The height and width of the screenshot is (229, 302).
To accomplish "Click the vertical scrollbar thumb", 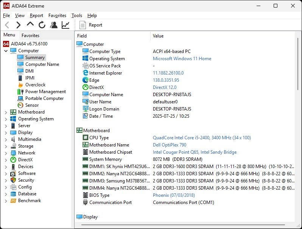I will (x=298, y=64).
